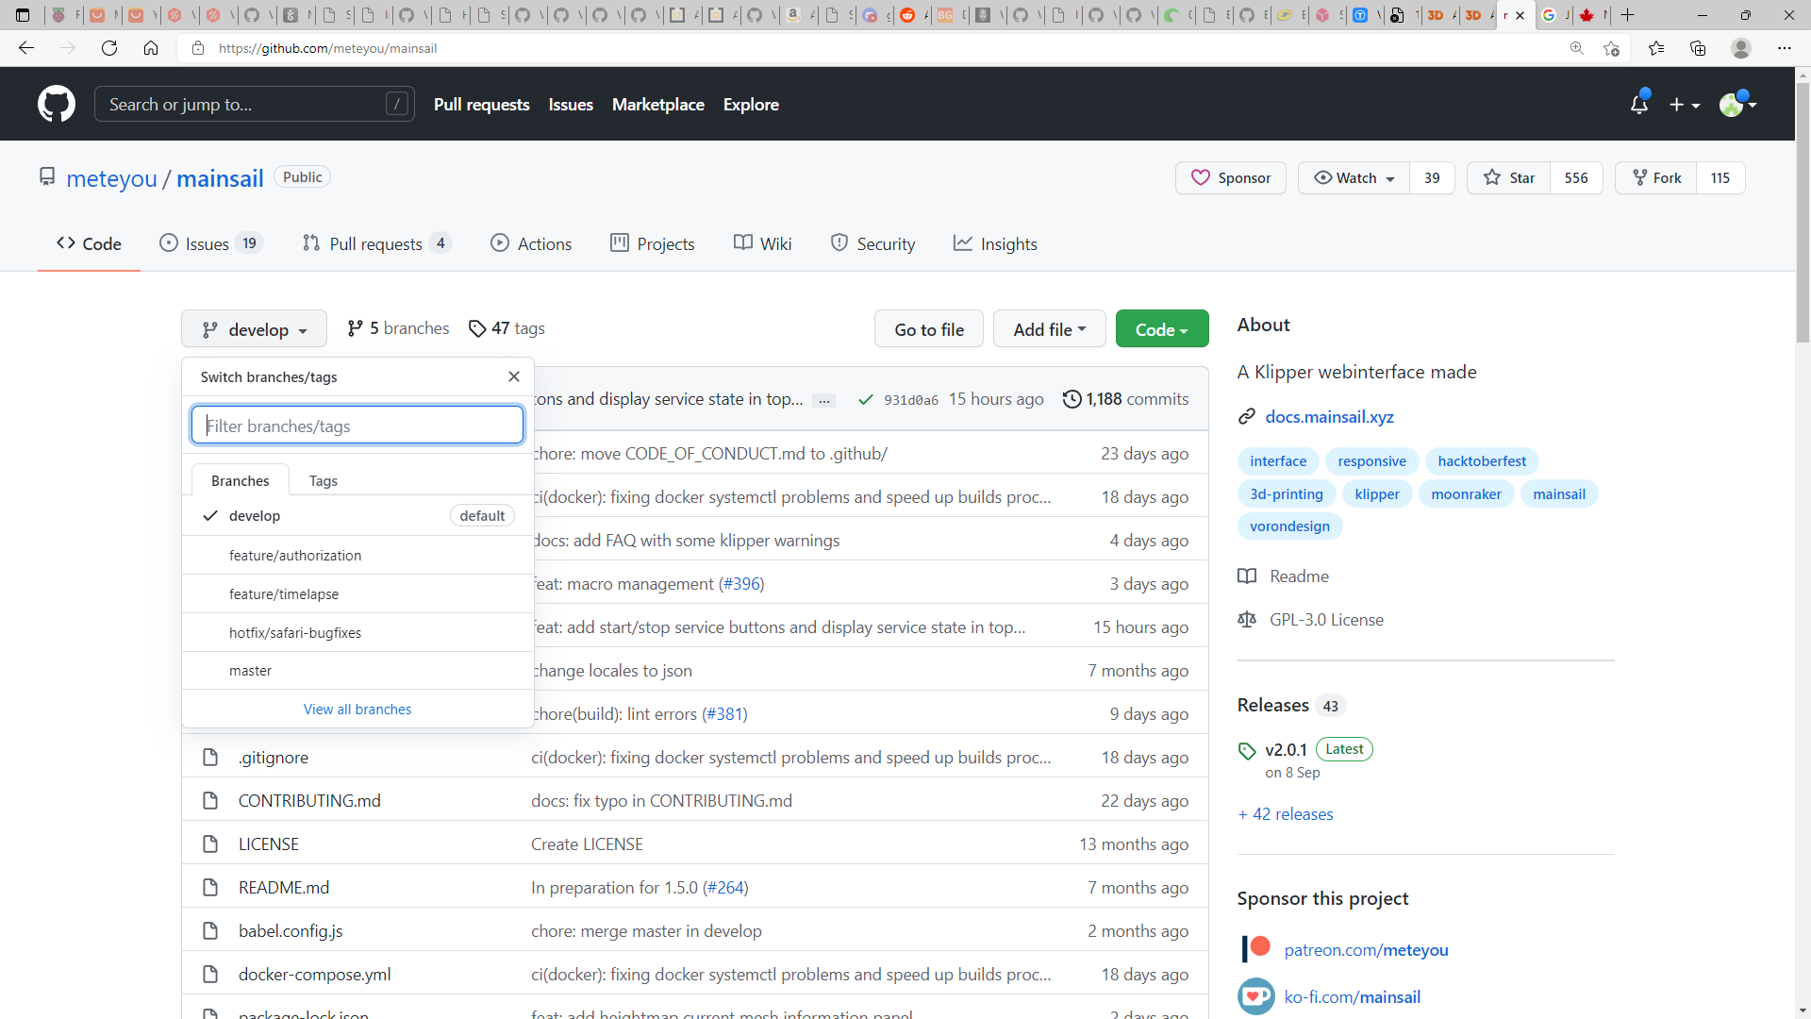The height and width of the screenshot is (1019, 1811).
Task: Expand the Add file dropdown
Action: (1049, 329)
